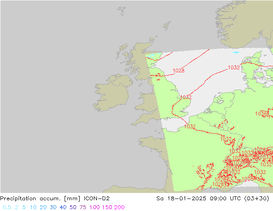The width and height of the screenshot is (273, 211).
Task: Click the 10 mm legend color label
Action: pos(33,207)
